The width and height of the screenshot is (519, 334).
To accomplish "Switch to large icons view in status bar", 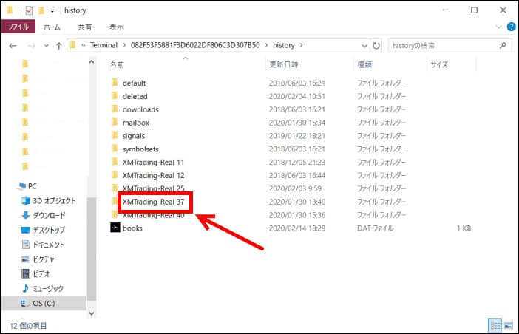I will pos(508,325).
